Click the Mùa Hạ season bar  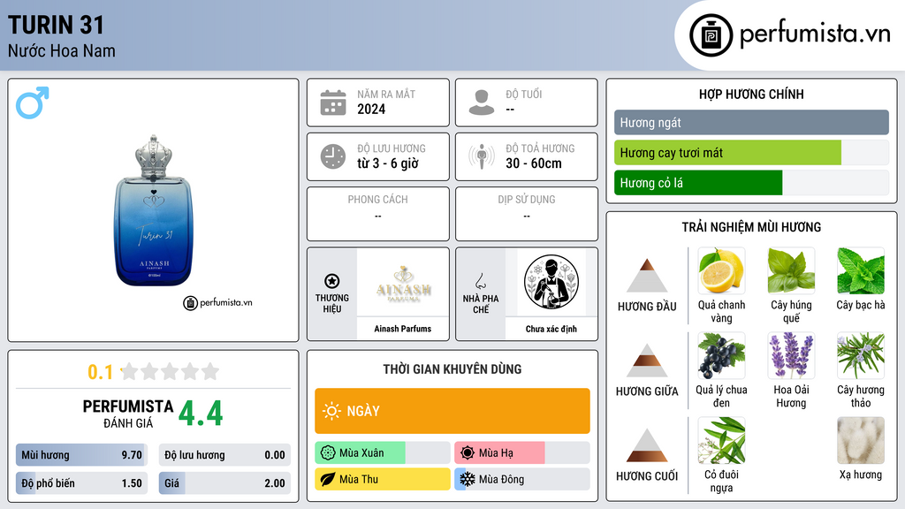522,453
